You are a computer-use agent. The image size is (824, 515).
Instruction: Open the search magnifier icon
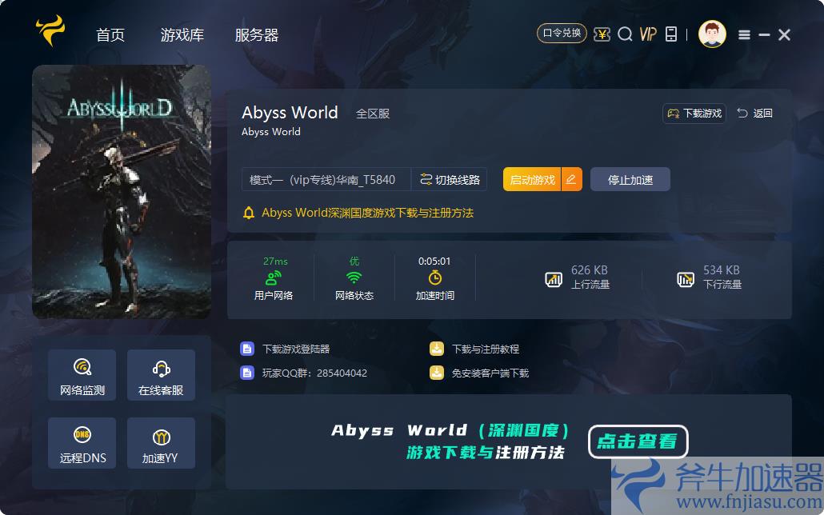pos(625,34)
